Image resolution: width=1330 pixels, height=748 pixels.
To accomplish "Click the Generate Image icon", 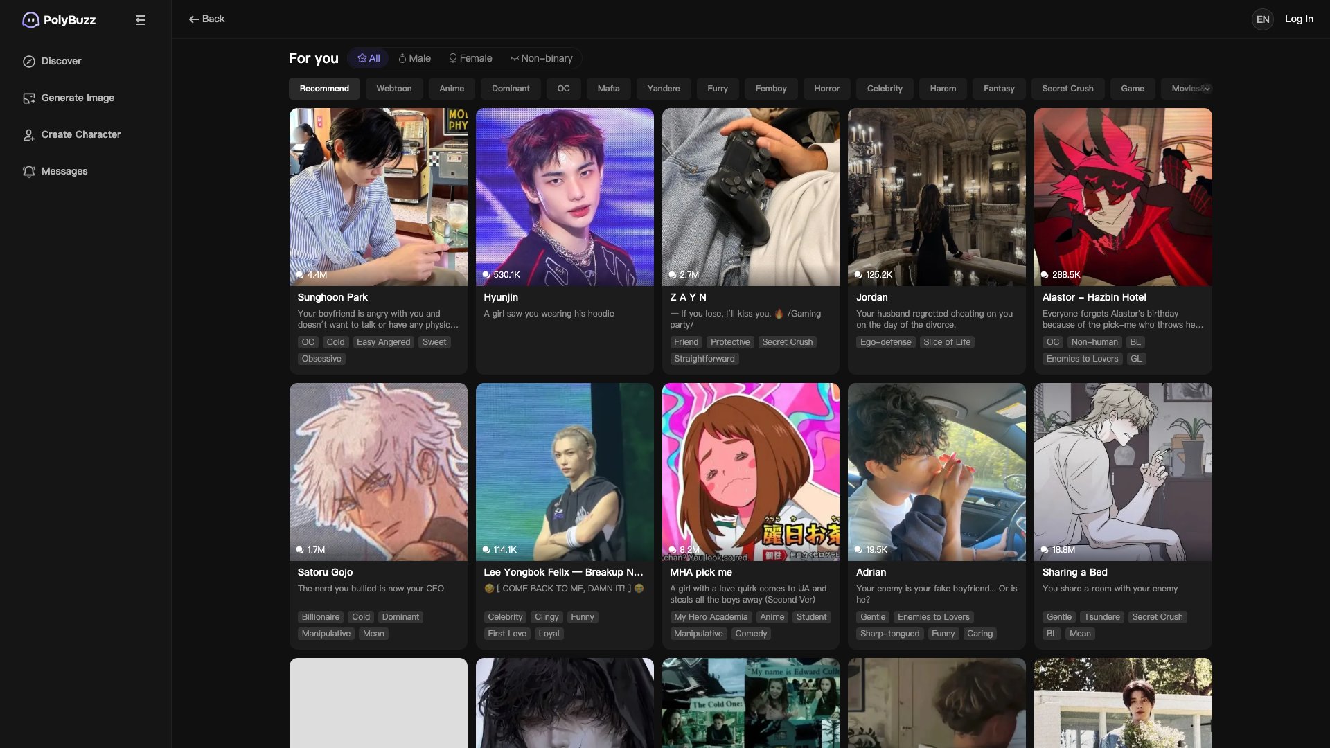I will point(29,98).
